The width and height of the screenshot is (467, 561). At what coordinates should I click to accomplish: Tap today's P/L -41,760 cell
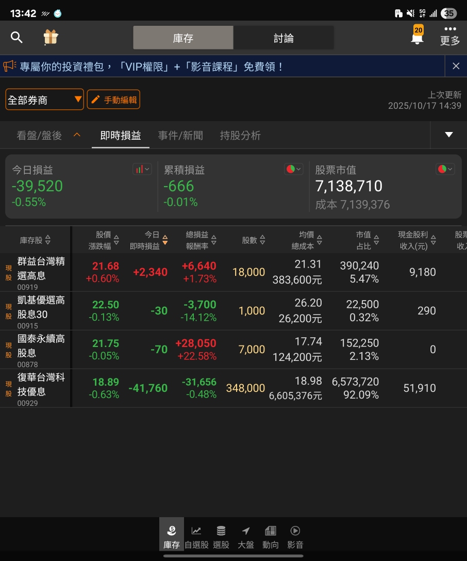148,388
